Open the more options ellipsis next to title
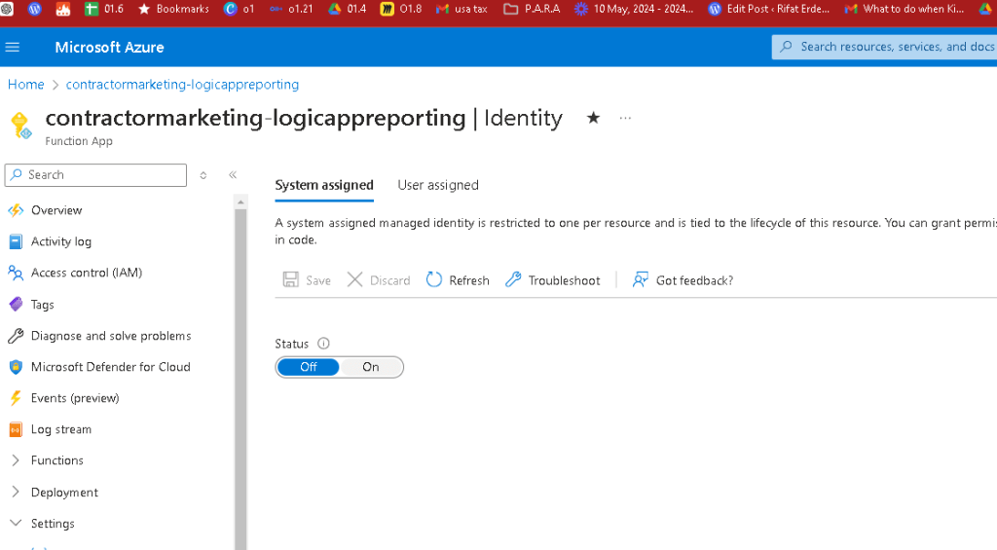Screen dimensions: 997x550 tap(626, 118)
